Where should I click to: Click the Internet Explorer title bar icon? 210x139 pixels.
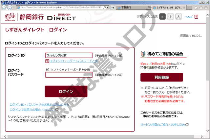(3, 2)
